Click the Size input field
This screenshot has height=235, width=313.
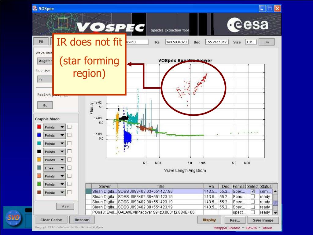click(251, 42)
